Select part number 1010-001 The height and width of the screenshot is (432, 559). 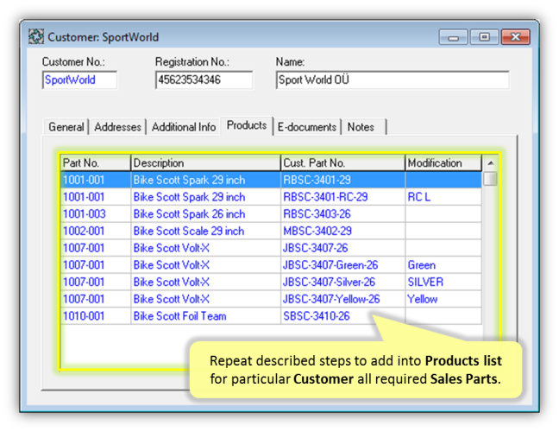[96, 316]
